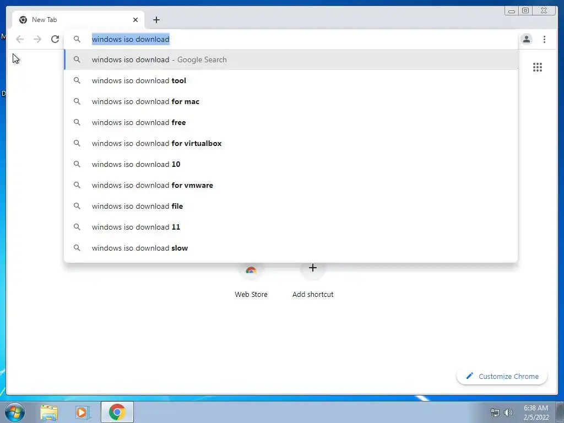Viewport: 564px width, 423px height.
Task: Click the search icon in address bar
Action: [77, 39]
